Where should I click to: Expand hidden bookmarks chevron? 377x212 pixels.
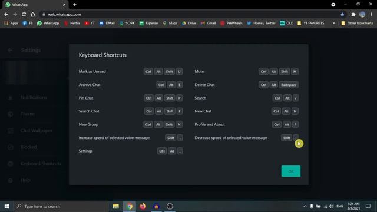[x=334, y=23]
